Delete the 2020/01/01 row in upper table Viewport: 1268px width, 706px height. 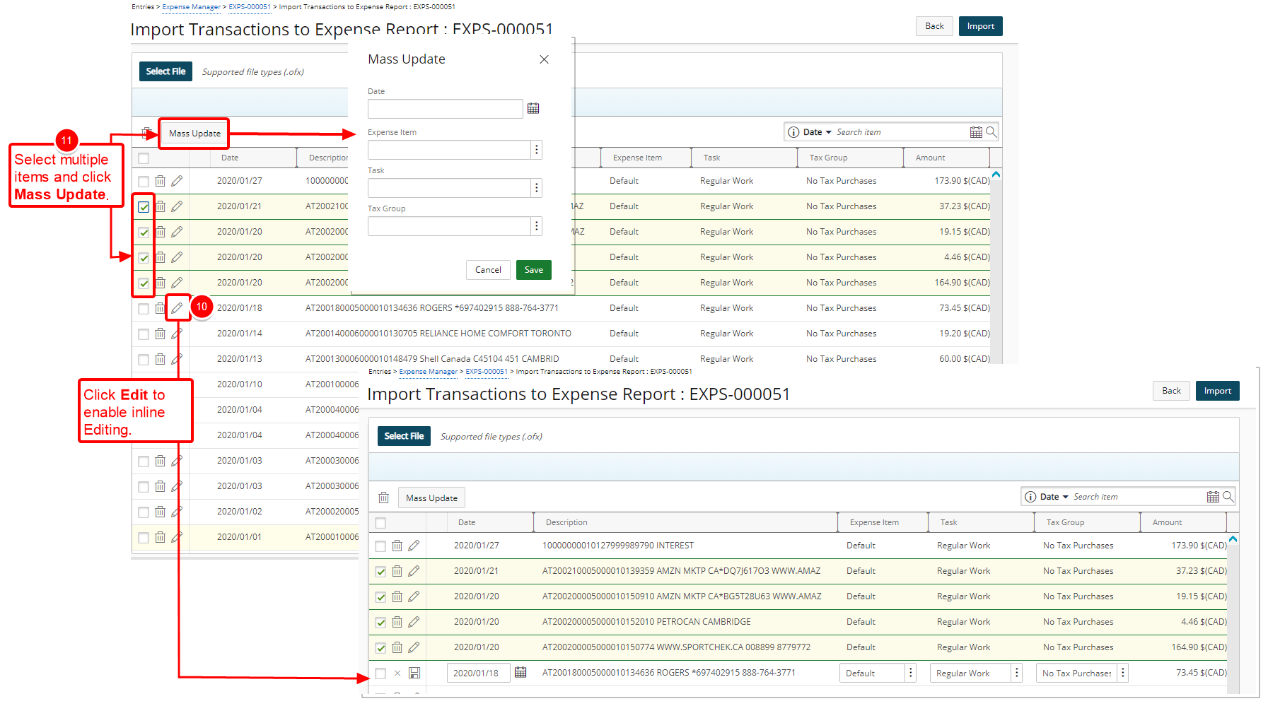tap(161, 537)
